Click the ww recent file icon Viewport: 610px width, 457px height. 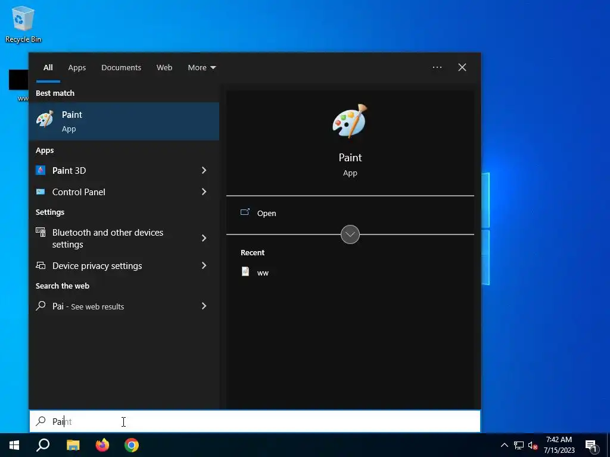pos(245,271)
